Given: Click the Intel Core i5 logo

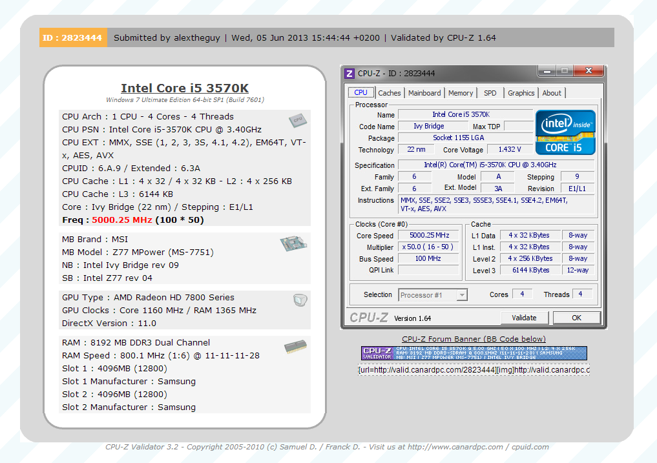Looking at the screenshot, I should click(x=565, y=132).
